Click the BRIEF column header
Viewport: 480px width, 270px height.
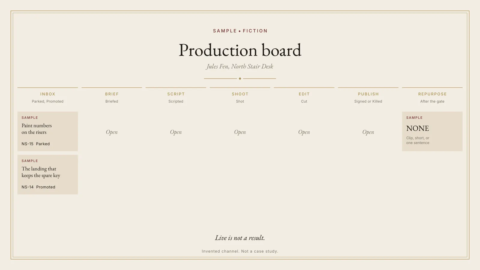tap(112, 94)
